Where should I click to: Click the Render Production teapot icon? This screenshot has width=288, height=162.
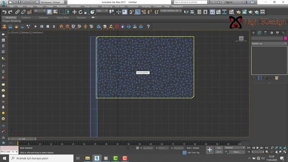pos(251,12)
